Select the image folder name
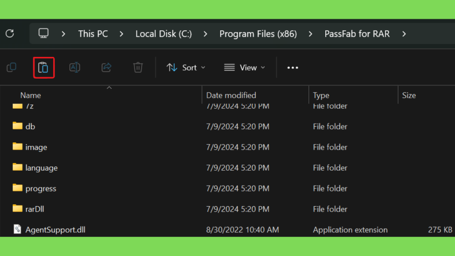 click(x=36, y=148)
